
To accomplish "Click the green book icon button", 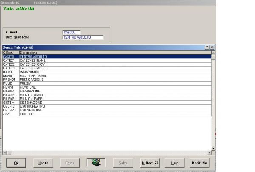I will pos(96,163).
